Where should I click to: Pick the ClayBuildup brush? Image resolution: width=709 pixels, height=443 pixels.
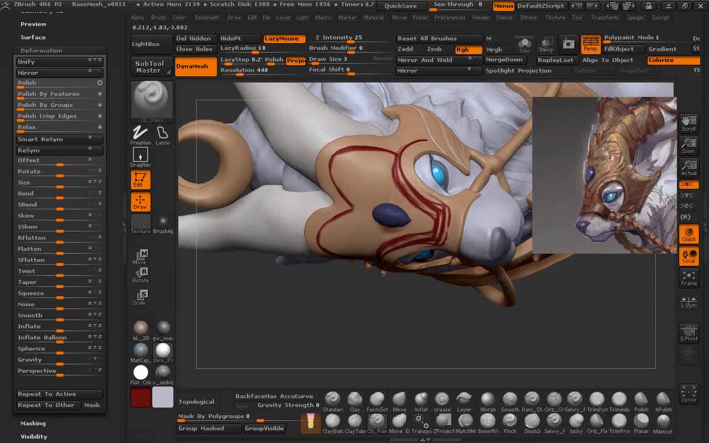[x=333, y=424]
